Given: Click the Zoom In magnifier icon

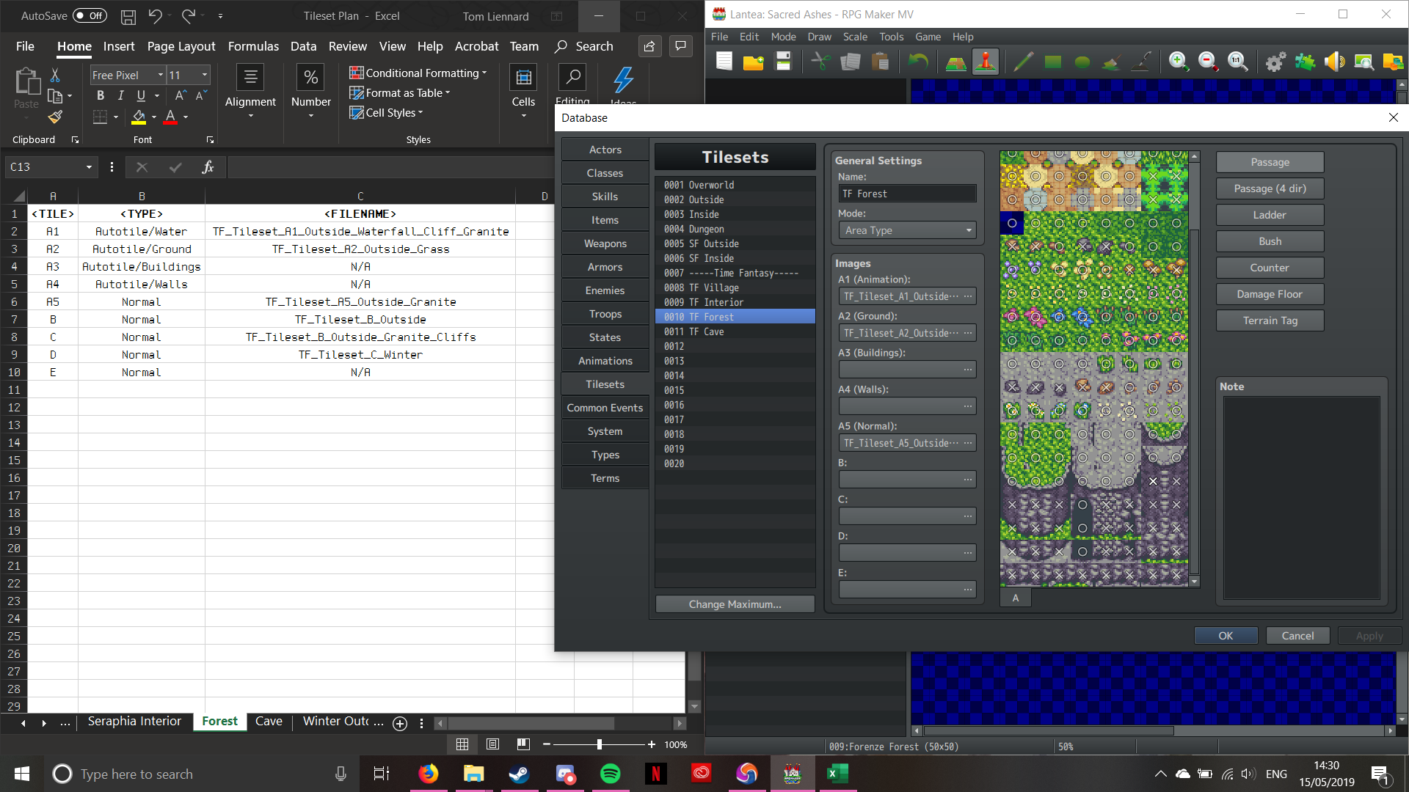Looking at the screenshot, I should click(1179, 62).
